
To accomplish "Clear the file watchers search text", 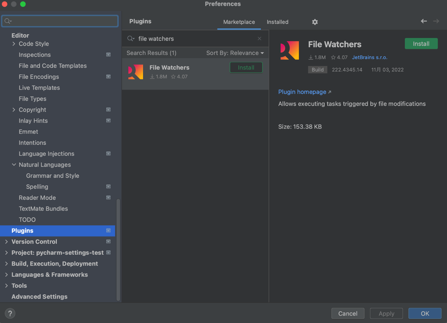I will (x=259, y=39).
